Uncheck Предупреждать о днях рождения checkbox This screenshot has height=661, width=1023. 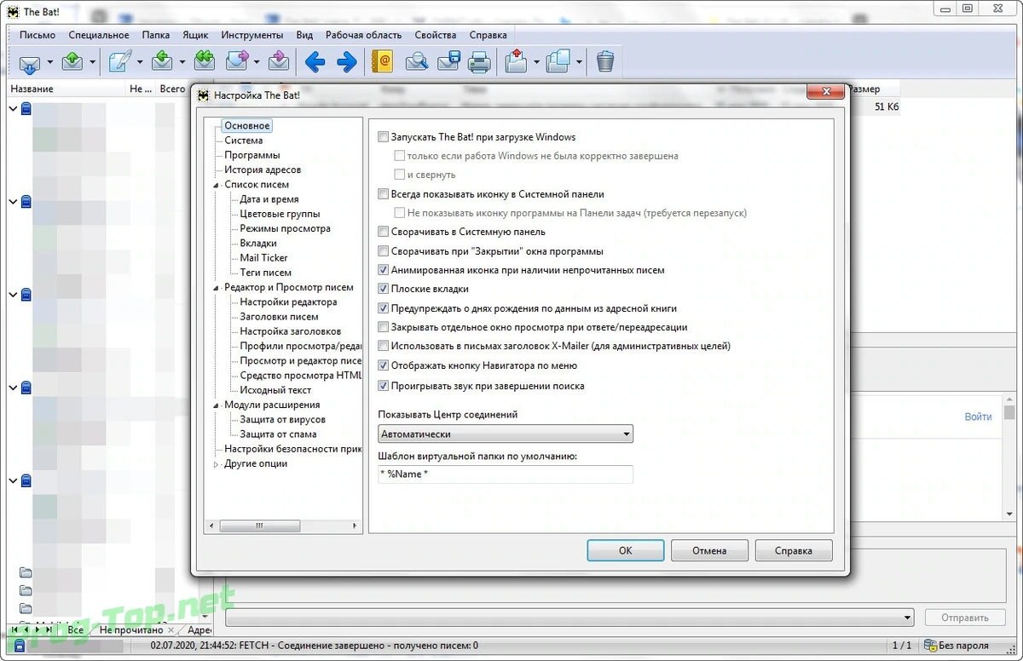[384, 308]
